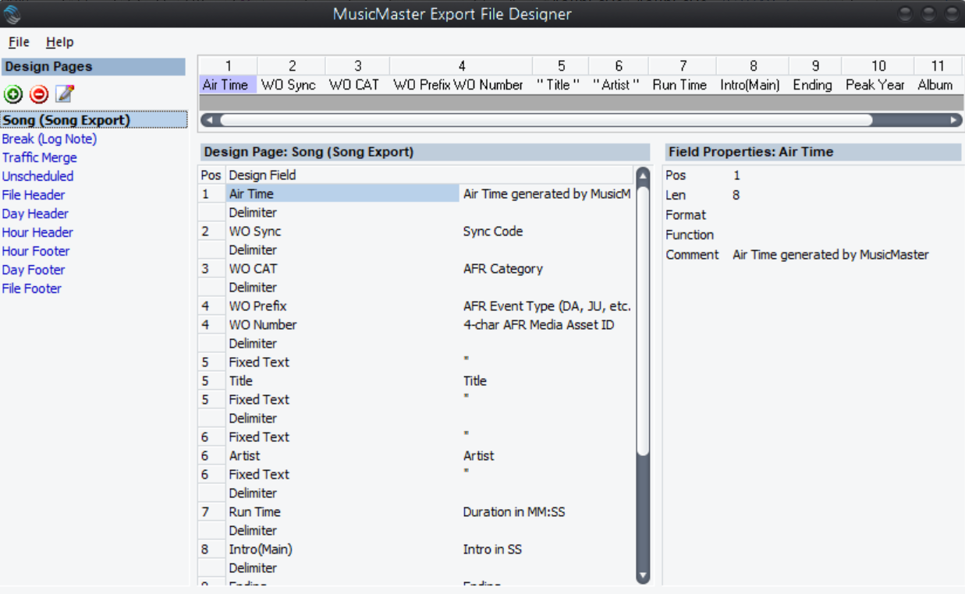Image resolution: width=965 pixels, height=594 pixels.
Task: Select the Air Time design field row
Action: coord(416,194)
